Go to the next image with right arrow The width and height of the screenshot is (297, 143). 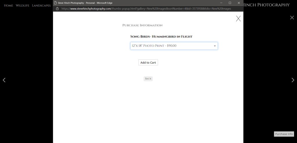[x=293, y=80]
